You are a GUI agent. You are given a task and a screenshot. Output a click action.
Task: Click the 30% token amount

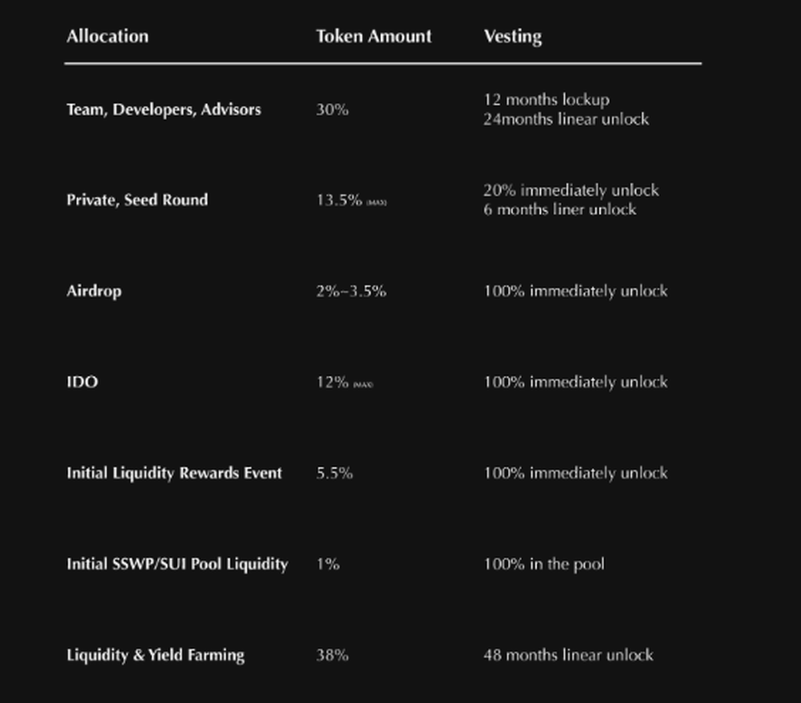point(332,109)
